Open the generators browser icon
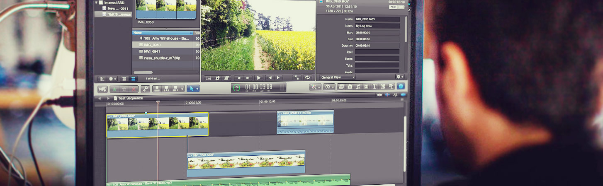Image resolution: width=603 pixels, height=186 pixels. click(x=383, y=87)
